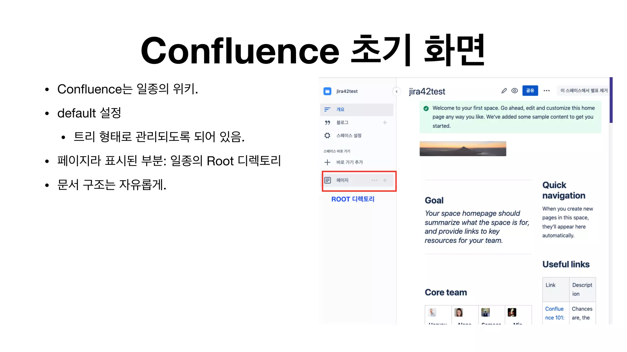The image size is (627, 352).
Task: Open the more options dots beside 페이지
Action: pyautogui.click(x=374, y=180)
